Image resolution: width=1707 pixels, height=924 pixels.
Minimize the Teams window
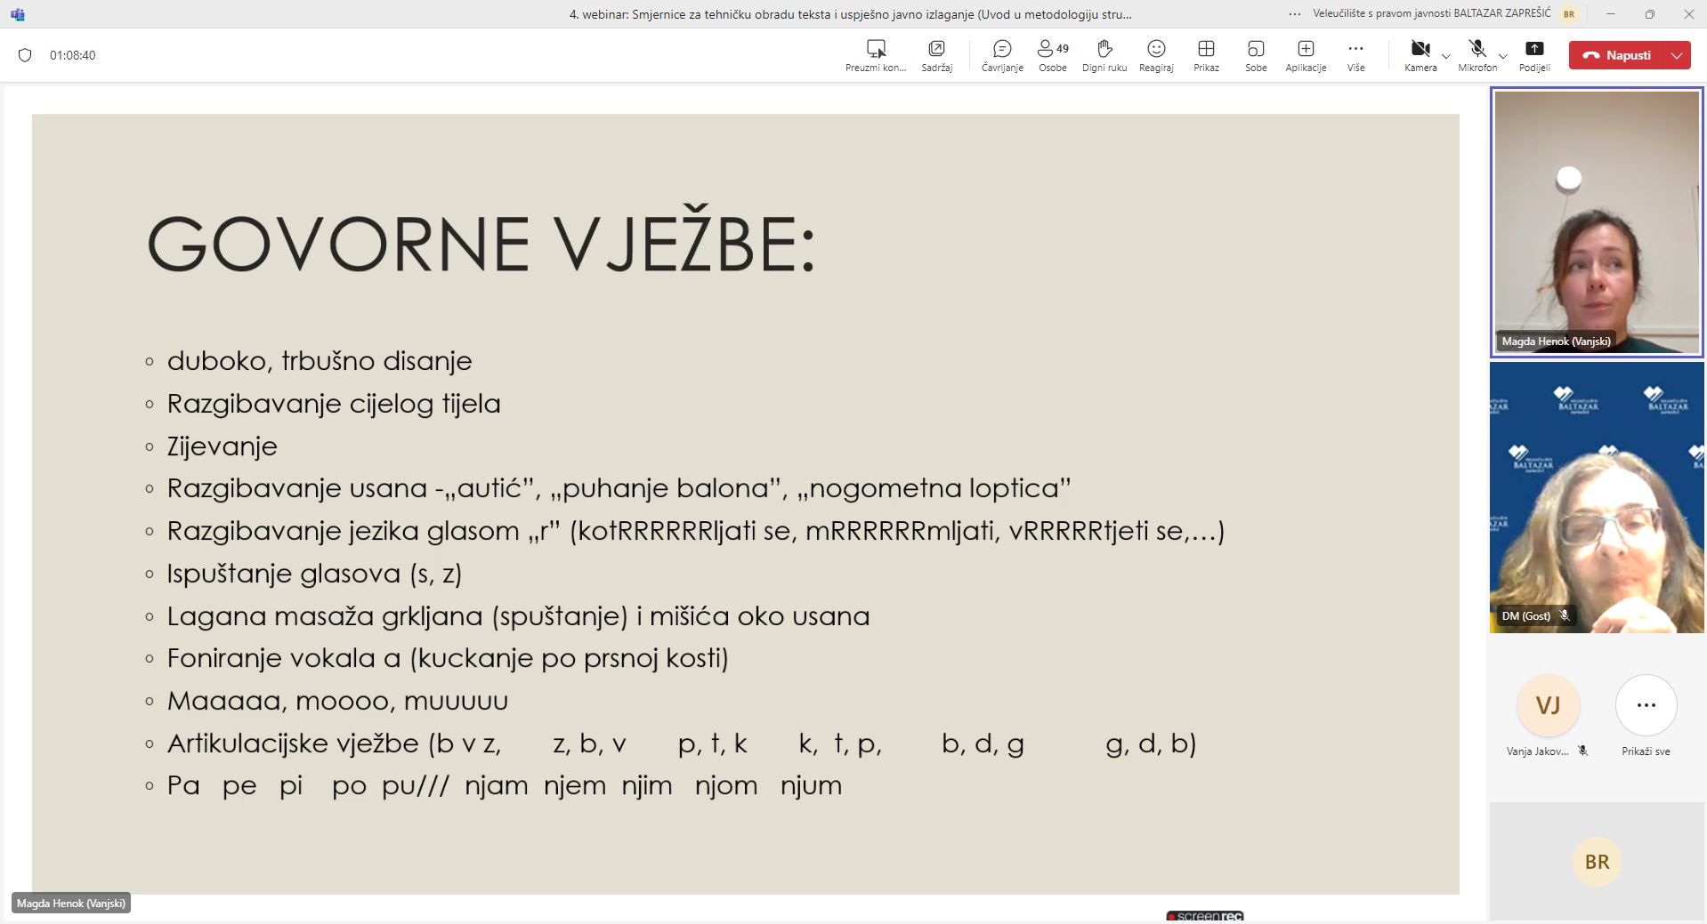[x=1610, y=14]
